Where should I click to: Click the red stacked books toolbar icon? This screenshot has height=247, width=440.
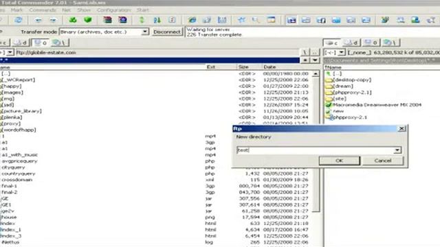pyautogui.click(x=107, y=20)
